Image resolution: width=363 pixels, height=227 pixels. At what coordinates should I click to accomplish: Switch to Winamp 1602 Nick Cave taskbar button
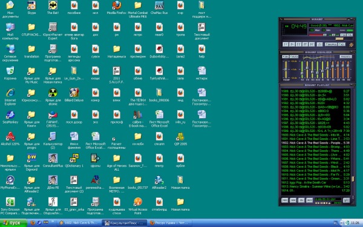[x=79, y=223]
